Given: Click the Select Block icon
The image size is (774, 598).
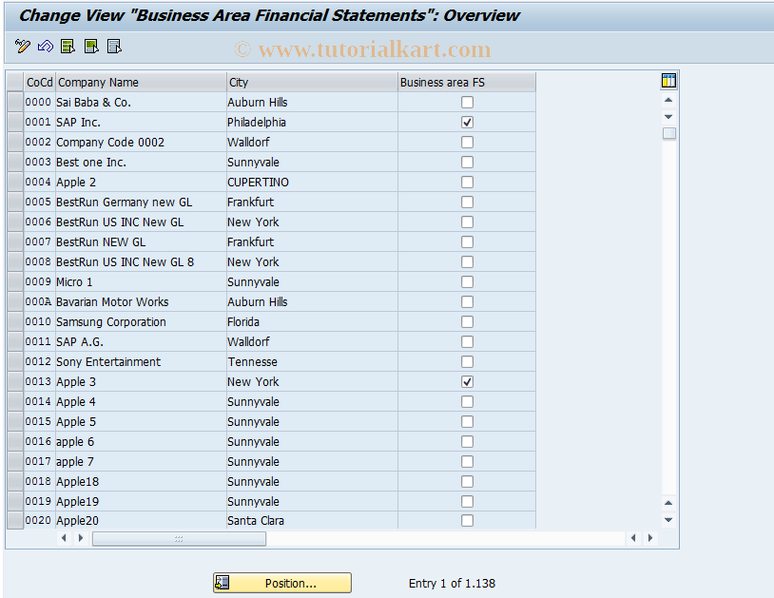Looking at the screenshot, I should pyautogui.click(x=91, y=47).
